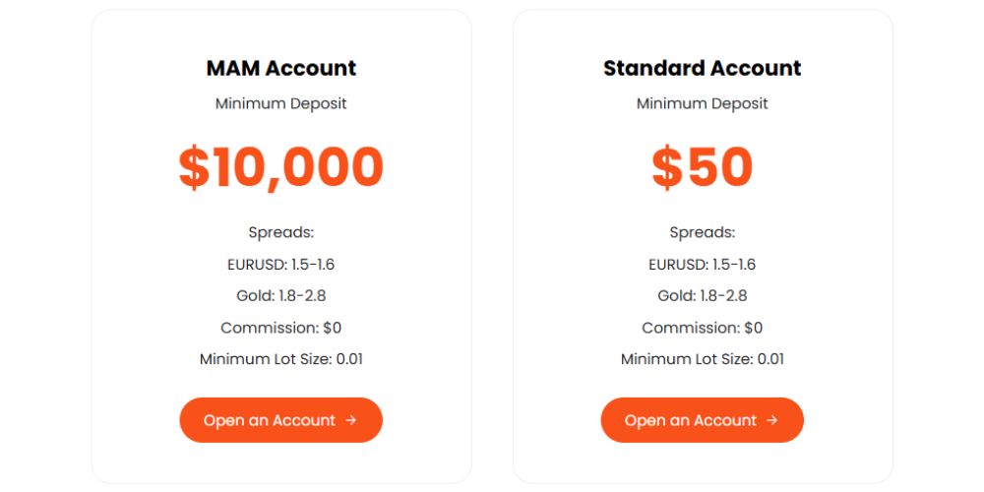984x492 pixels.
Task: Click EURUSD spread text in MAM card
Action: click(x=281, y=265)
